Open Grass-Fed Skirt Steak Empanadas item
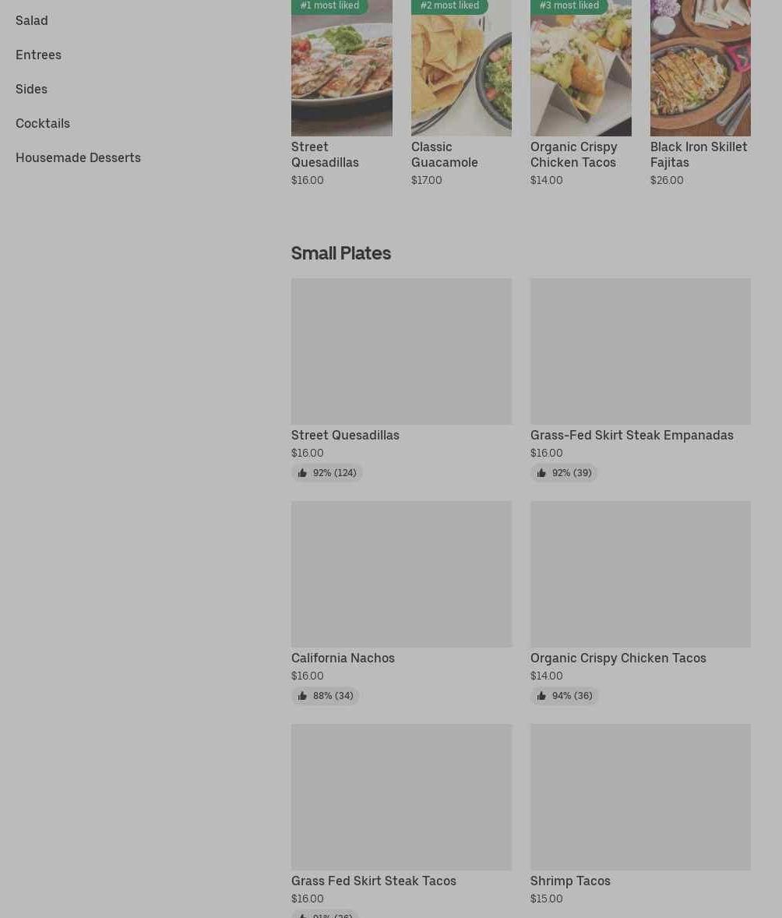This screenshot has height=918, width=782. (632, 435)
